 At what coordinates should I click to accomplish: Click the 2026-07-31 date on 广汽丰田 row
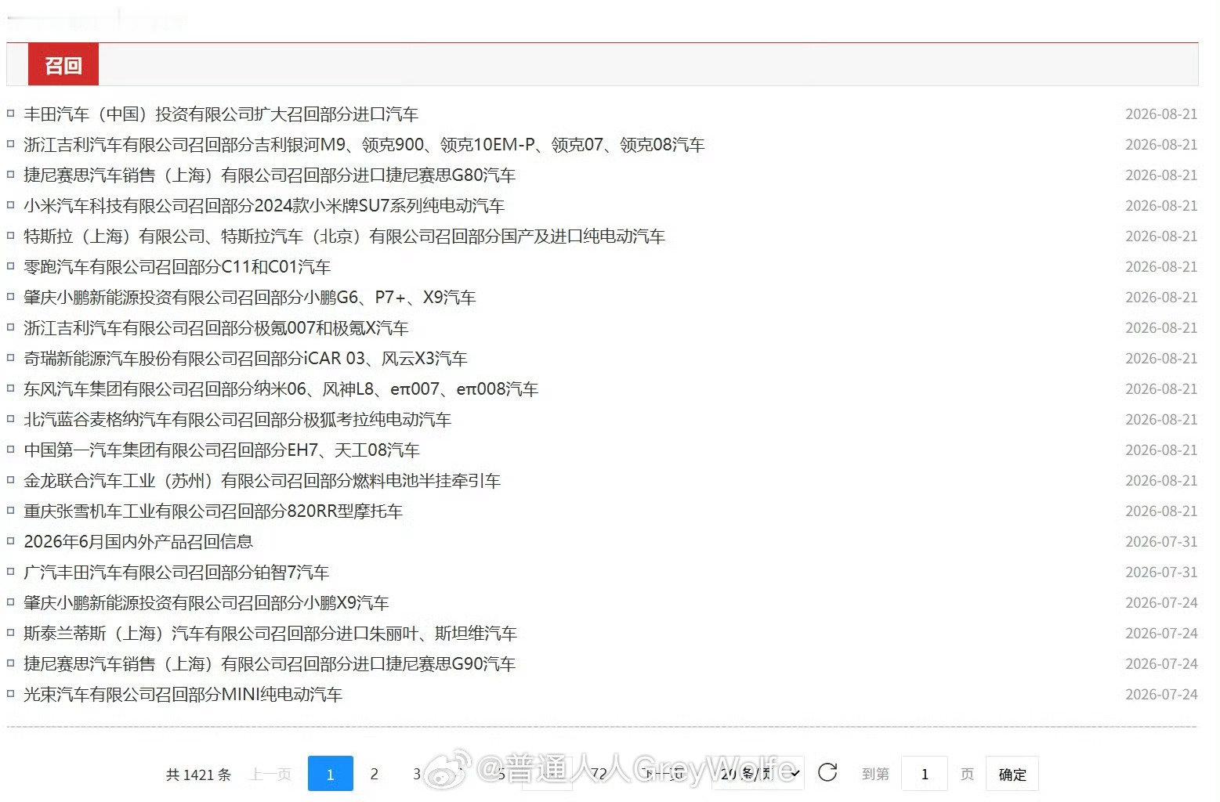(x=1161, y=573)
